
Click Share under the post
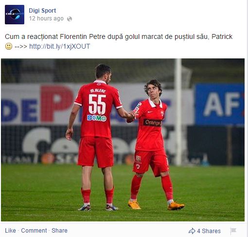click(59, 231)
